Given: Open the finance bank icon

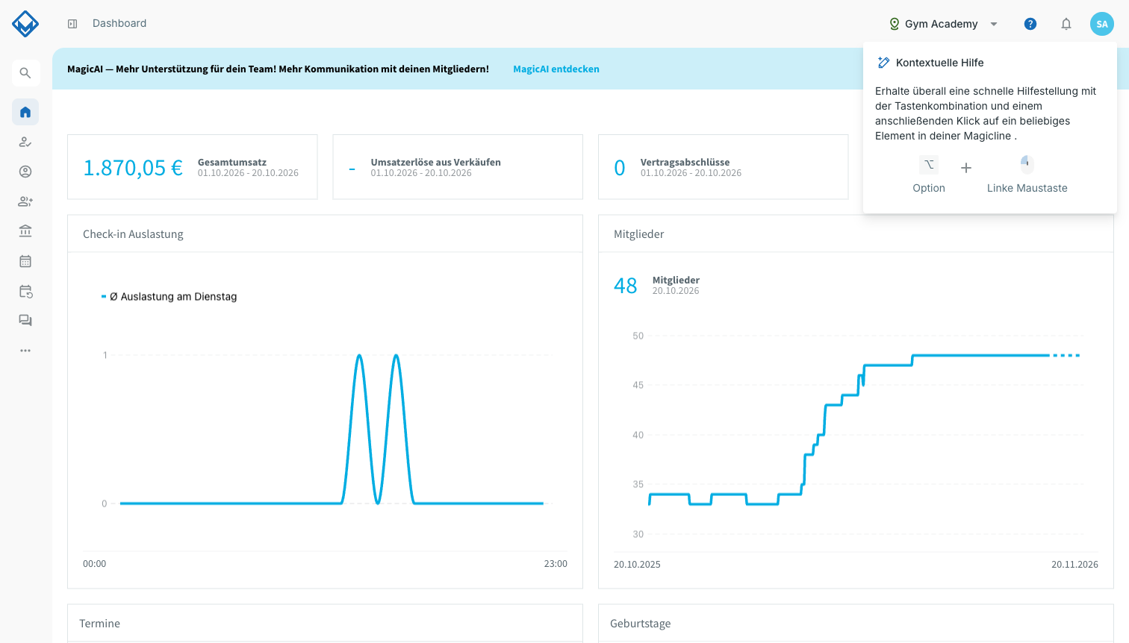Looking at the screenshot, I should click(x=25, y=231).
